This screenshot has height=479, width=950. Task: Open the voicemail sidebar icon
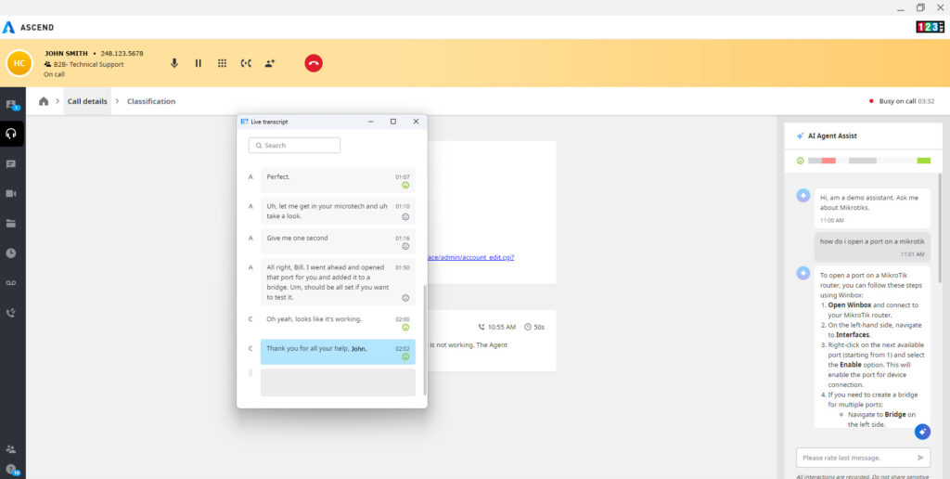(12, 282)
